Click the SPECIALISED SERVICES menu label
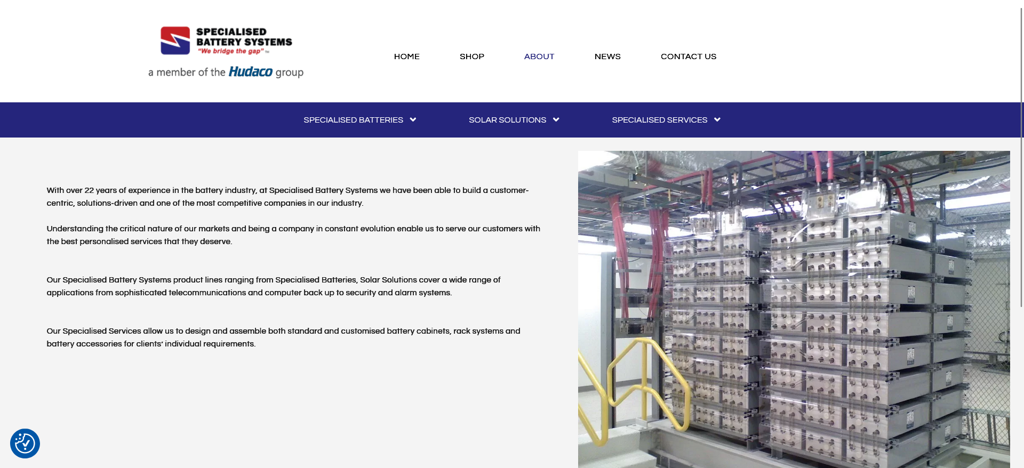 (659, 120)
